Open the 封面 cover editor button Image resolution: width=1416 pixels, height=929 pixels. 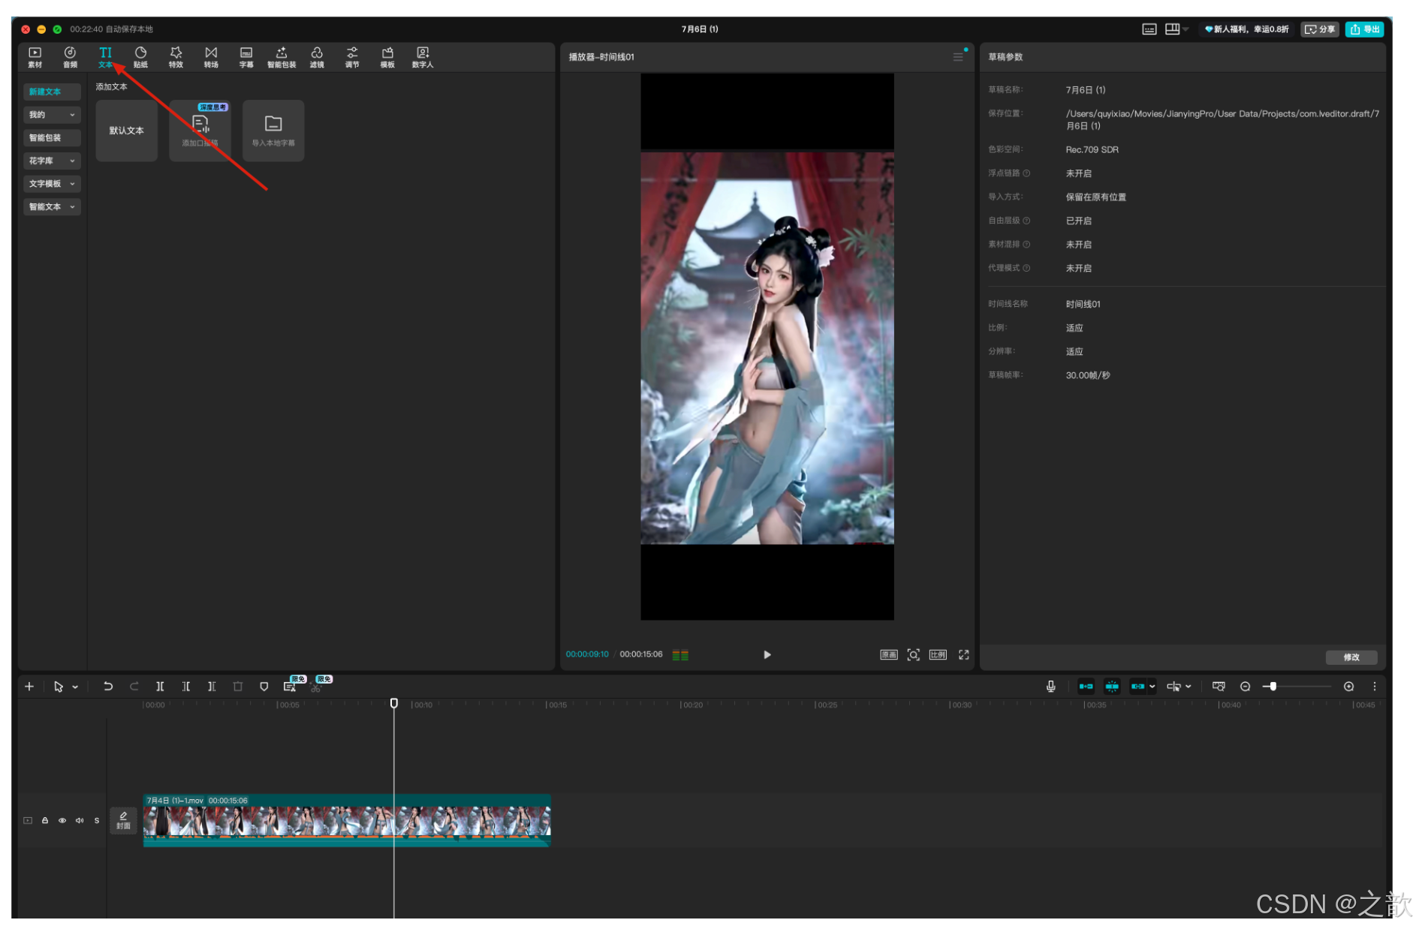pyautogui.click(x=123, y=820)
